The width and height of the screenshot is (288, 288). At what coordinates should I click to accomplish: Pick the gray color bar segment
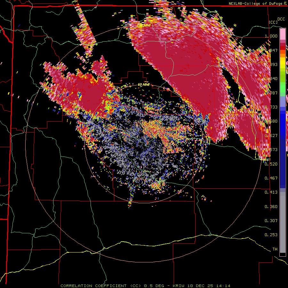(x=283, y=222)
